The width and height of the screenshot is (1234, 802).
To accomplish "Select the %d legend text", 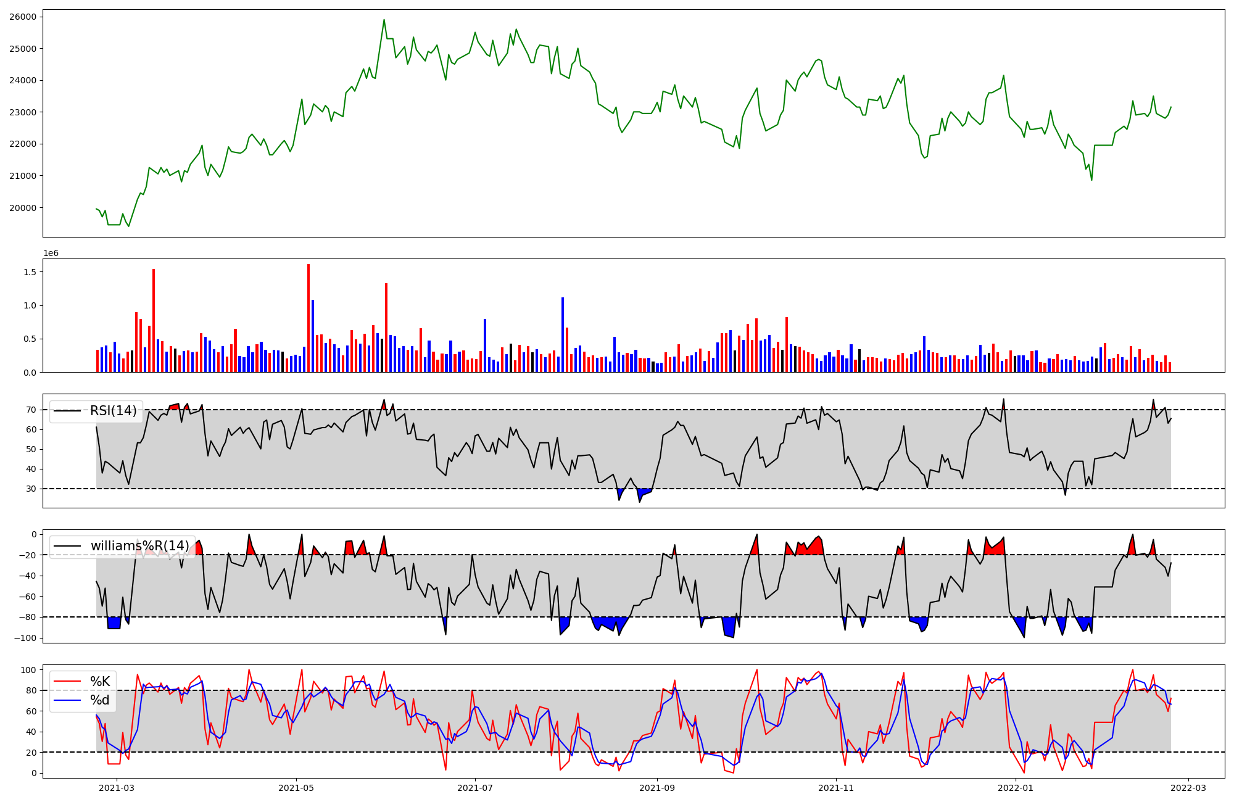I will point(100,700).
